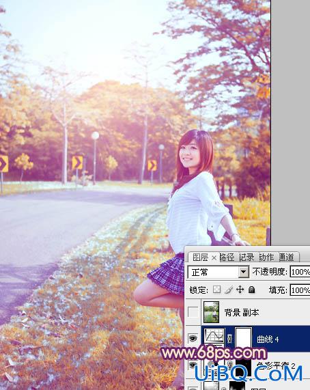310x390 pixels.
Task: Click the 填充 fill percentage field
Action: [x=300, y=290]
